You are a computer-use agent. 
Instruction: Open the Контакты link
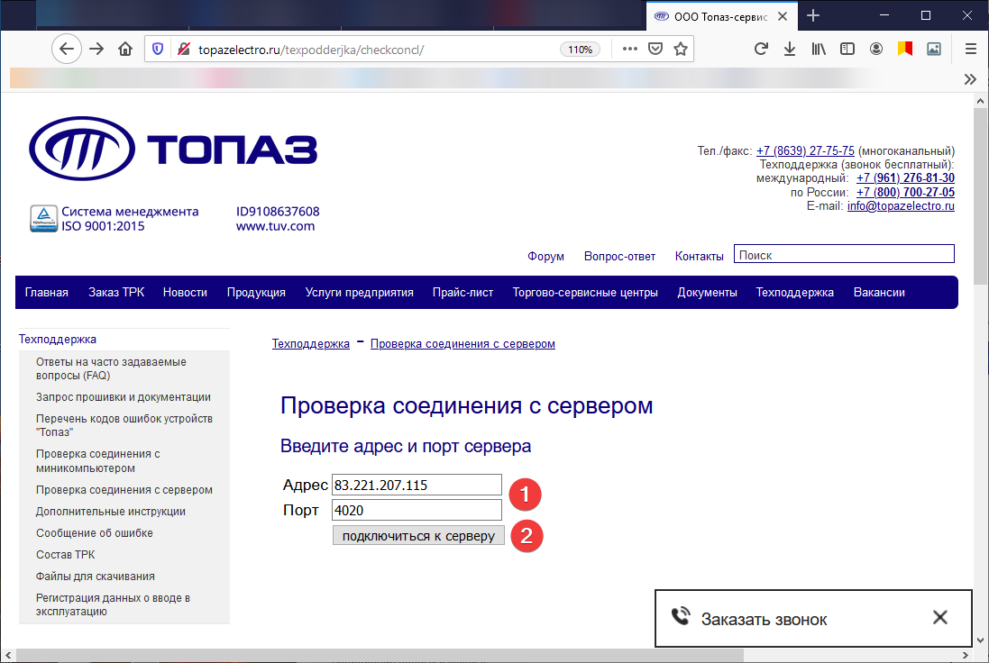(699, 257)
